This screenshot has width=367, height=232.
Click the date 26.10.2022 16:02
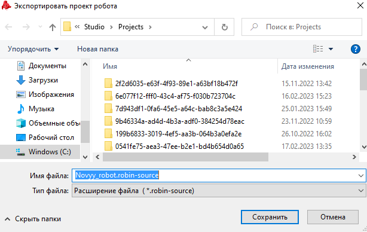click(x=307, y=134)
